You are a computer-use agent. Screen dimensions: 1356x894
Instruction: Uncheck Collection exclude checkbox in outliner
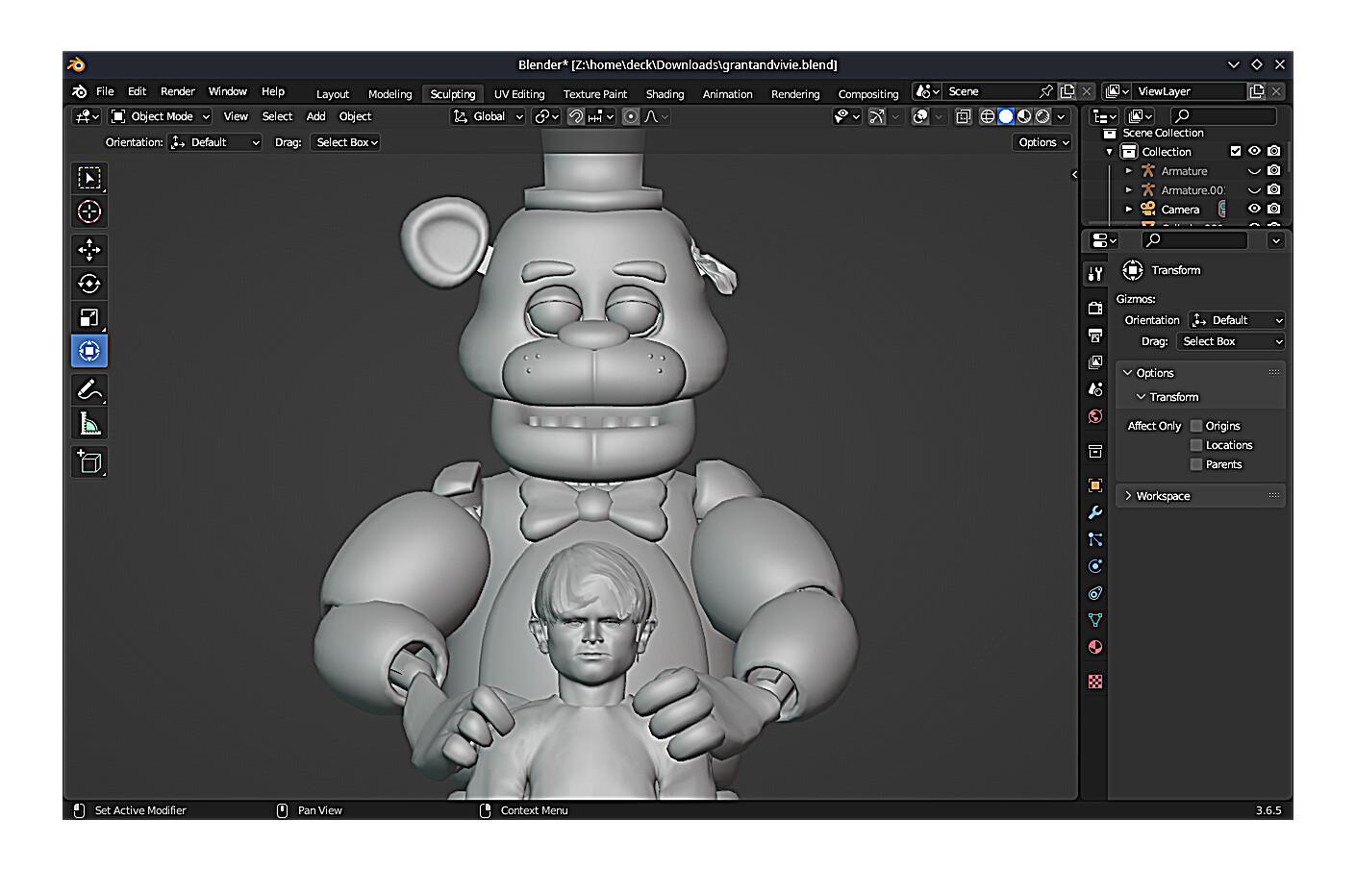click(1236, 151)
